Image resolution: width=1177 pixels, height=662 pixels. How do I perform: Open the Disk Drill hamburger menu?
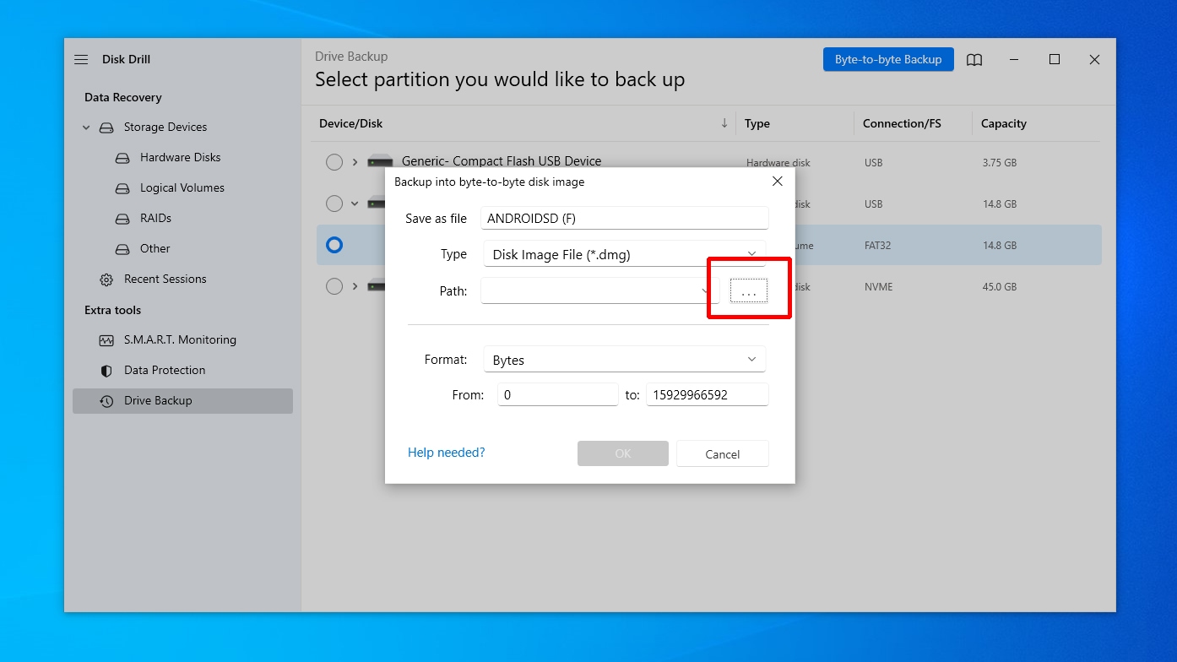click(x=81, y=59)
